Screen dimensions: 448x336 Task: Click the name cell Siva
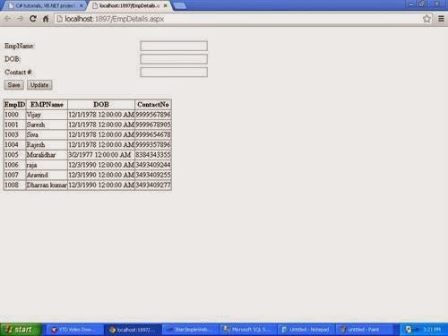47,134
